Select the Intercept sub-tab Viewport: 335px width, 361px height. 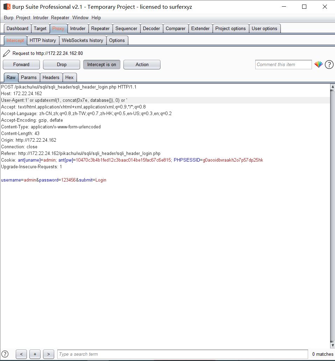click(15, 41)
